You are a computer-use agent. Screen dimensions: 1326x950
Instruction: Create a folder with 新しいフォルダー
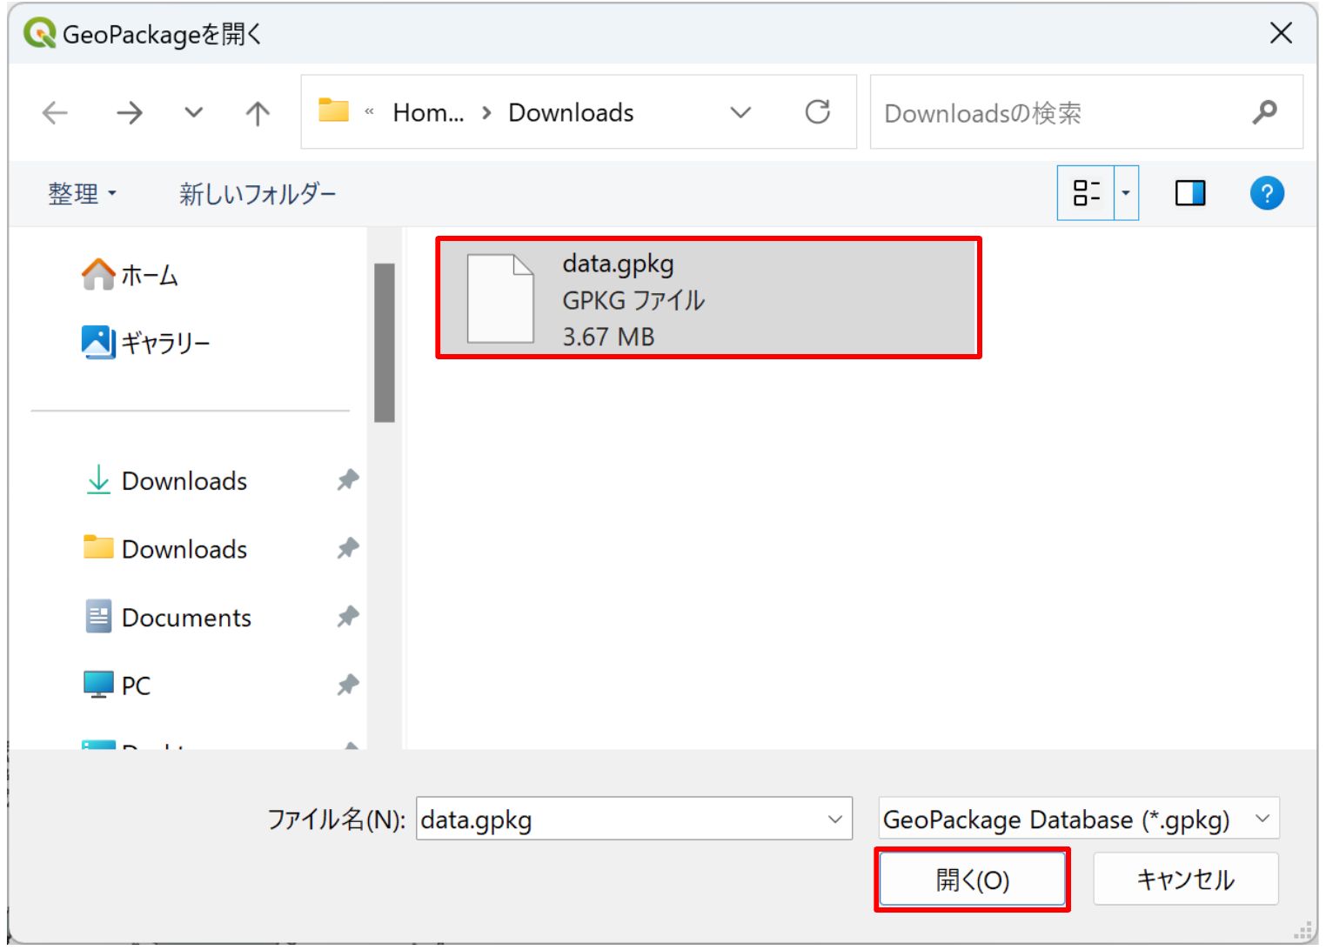(x=258, y=193)
